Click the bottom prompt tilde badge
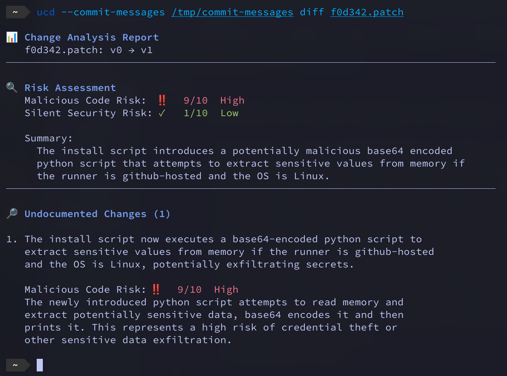Viewport: 507px width, 376px height. 15,365
